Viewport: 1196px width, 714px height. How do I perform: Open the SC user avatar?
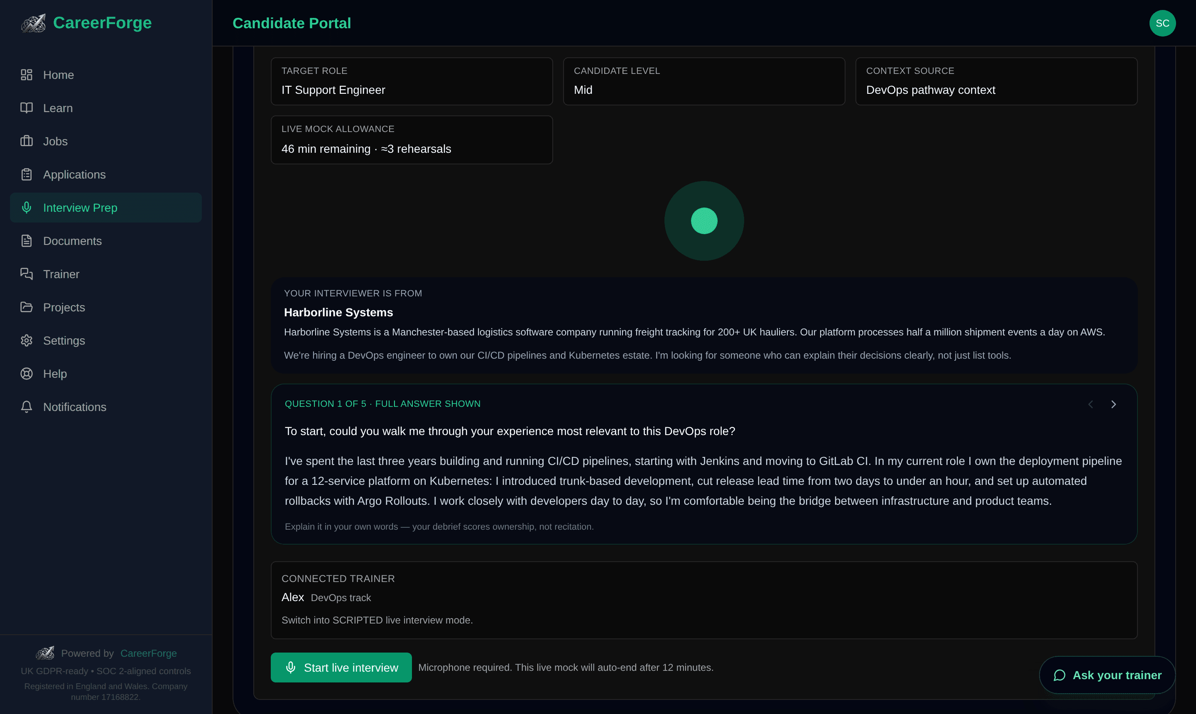pos(1162,23)
